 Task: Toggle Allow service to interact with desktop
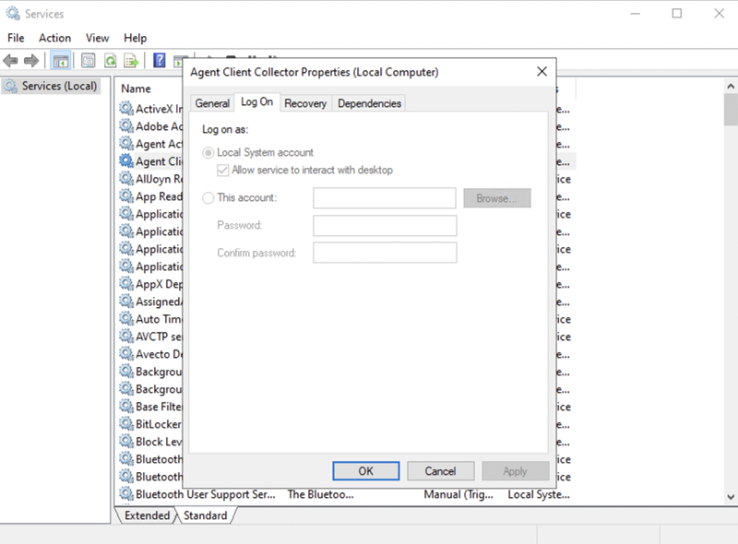click(x=223, y=170)
